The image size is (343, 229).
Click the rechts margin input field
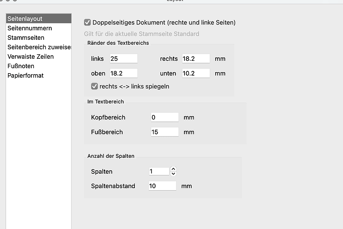(x=196, y=59)
